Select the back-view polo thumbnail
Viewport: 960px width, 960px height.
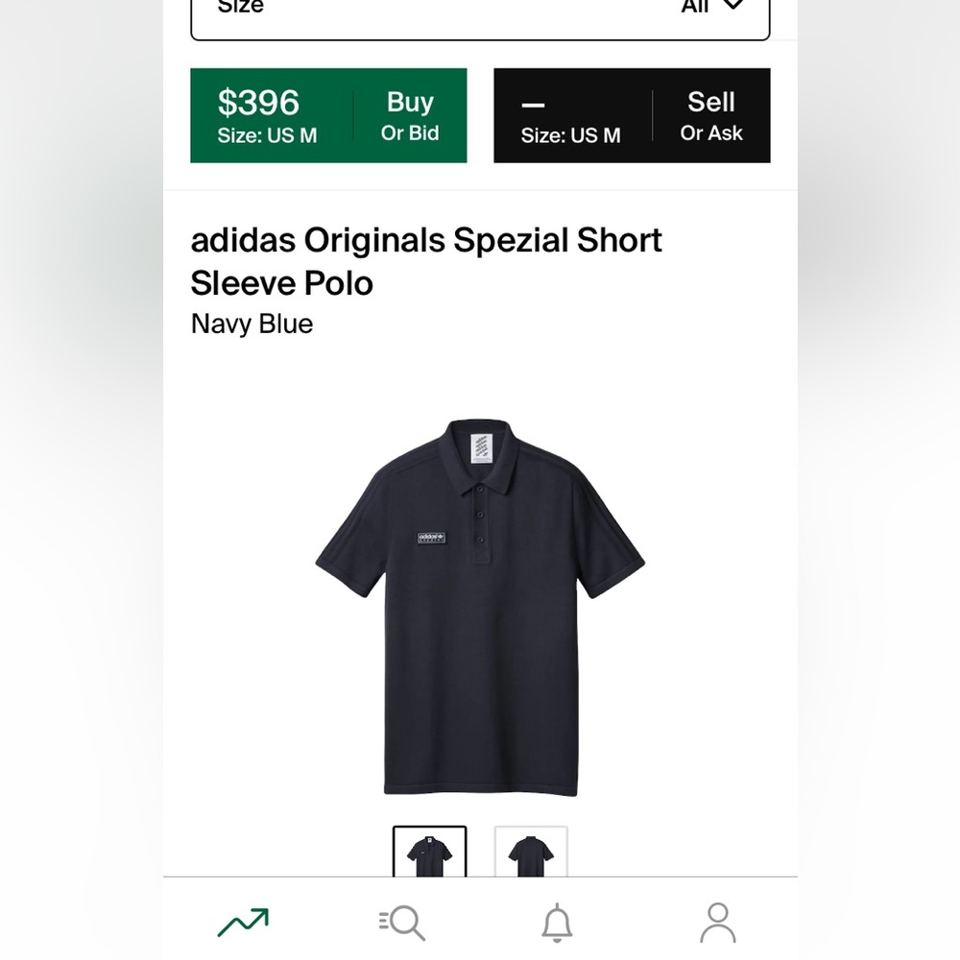click(532, 854)
